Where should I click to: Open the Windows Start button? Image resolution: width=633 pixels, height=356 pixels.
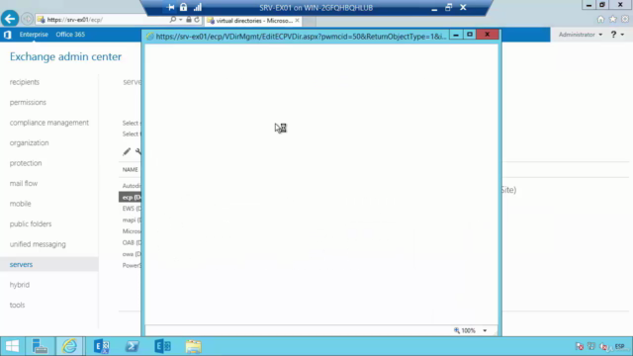[x=12, y=346]
